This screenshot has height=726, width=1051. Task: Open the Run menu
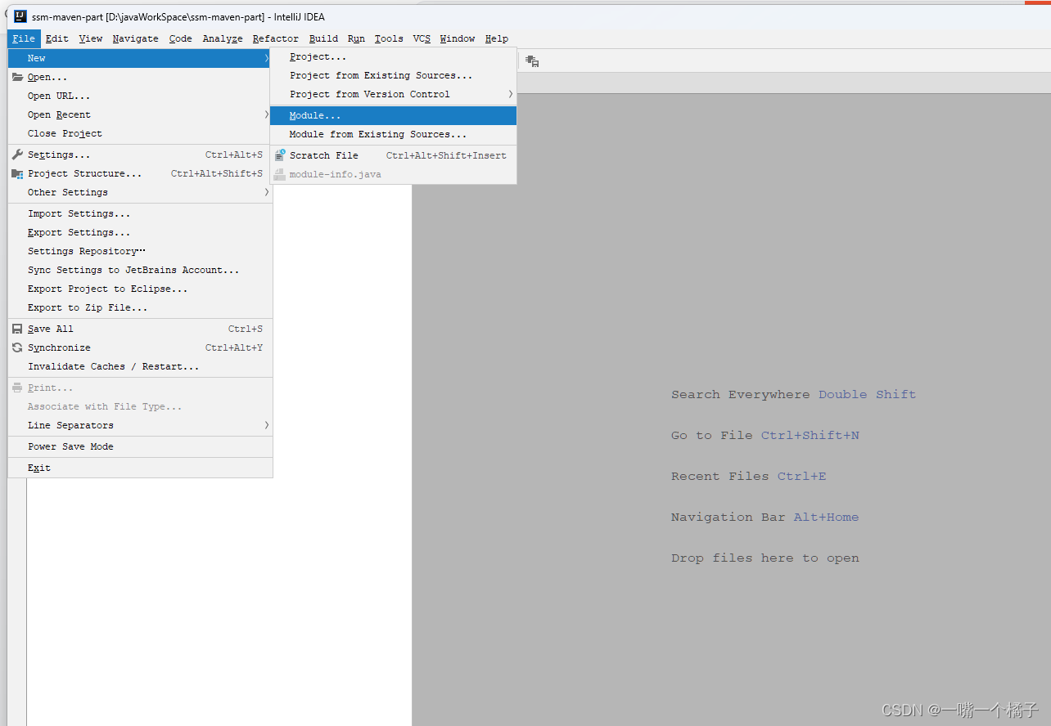[x=356, y=38]
